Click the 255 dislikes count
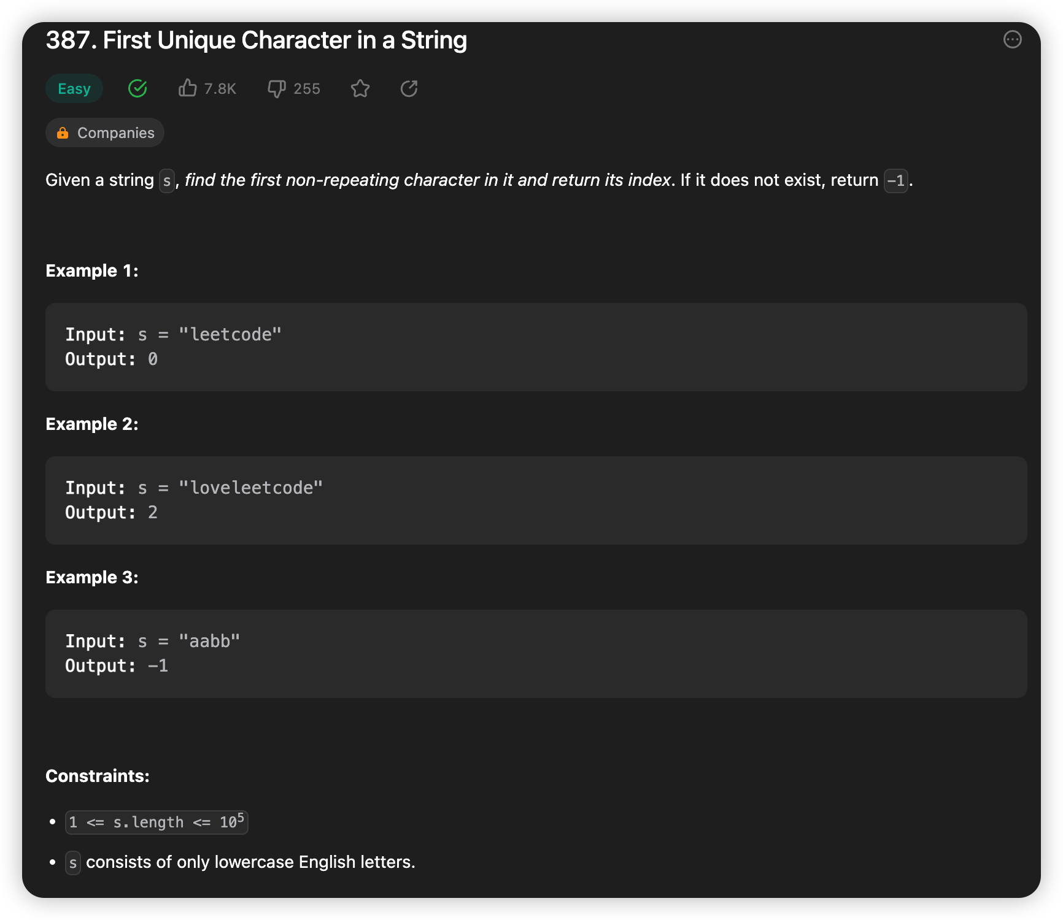 point(306,88)
